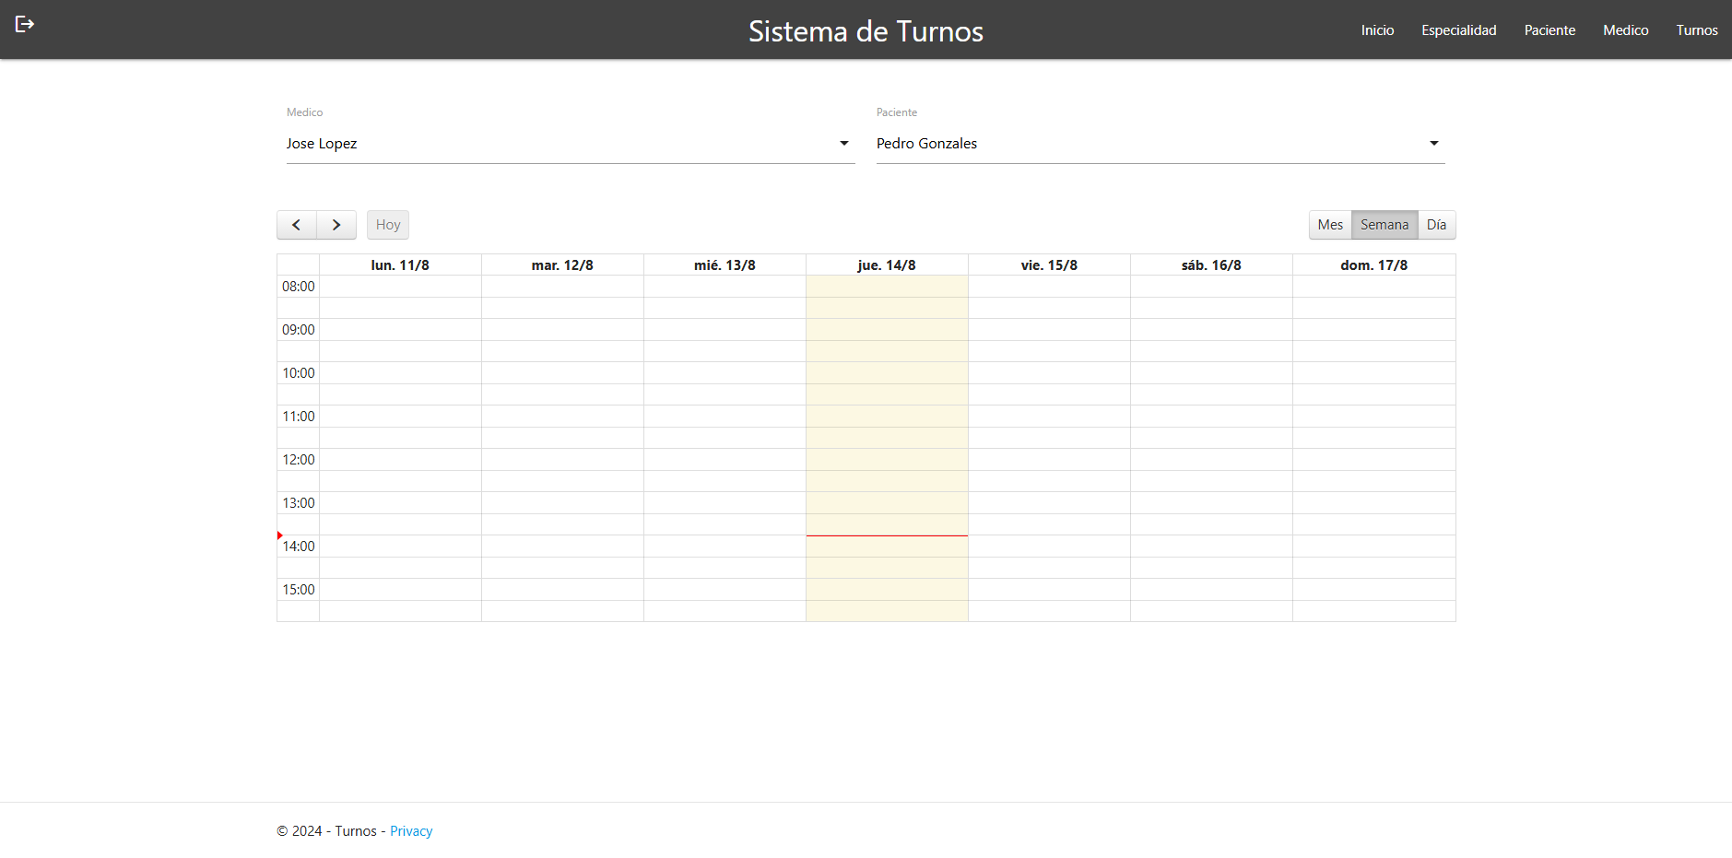This screenshot has height=858, width=1732.
Task: Select Mes calendar view
Action: point(1329,224)
